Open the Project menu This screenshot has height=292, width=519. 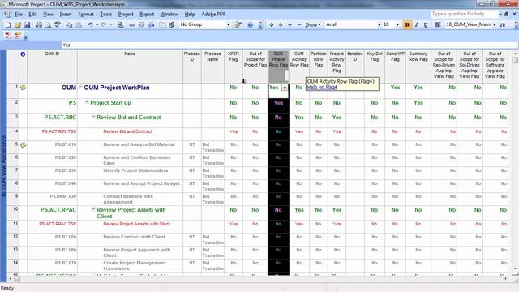point(126,15)
